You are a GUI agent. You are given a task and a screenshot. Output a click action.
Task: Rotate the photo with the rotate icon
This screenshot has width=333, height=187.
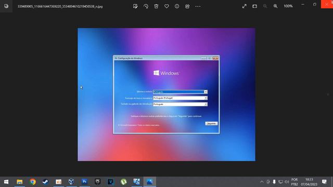[146, 6]
